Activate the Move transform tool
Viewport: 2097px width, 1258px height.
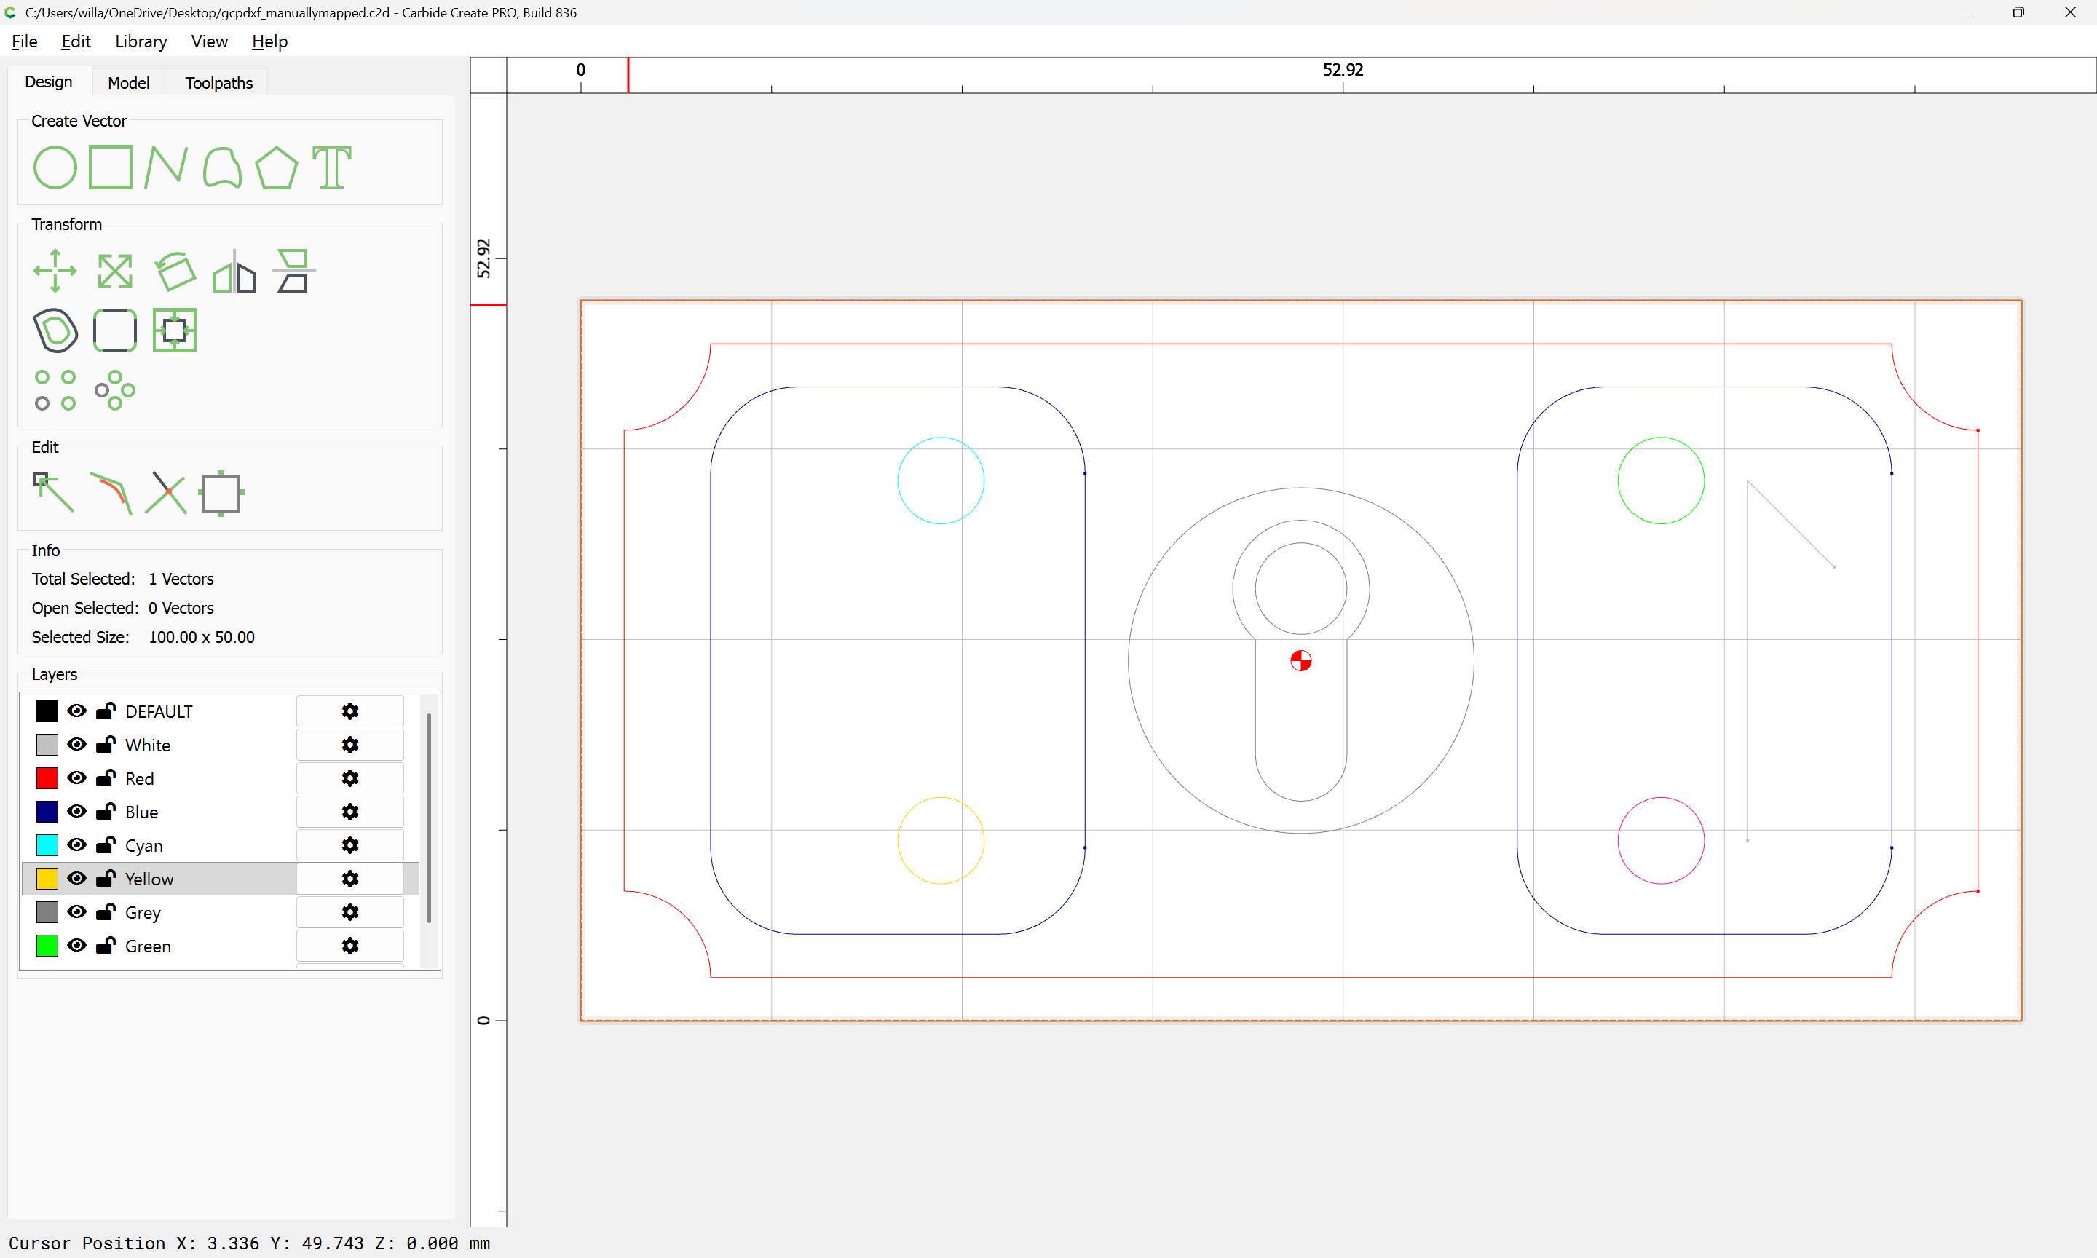tap(55, 272)
